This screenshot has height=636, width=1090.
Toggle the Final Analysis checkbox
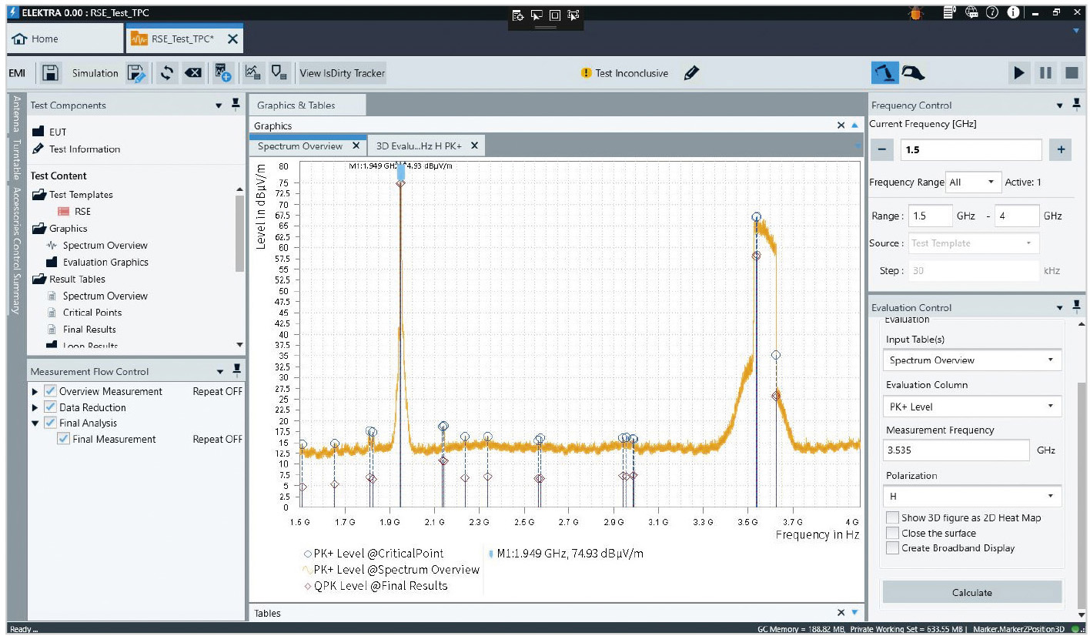point(51,423)
